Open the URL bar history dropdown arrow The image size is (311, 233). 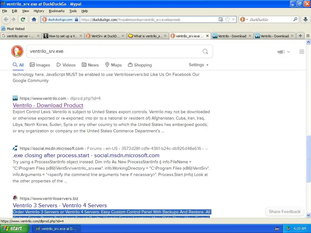coord(234,19)
